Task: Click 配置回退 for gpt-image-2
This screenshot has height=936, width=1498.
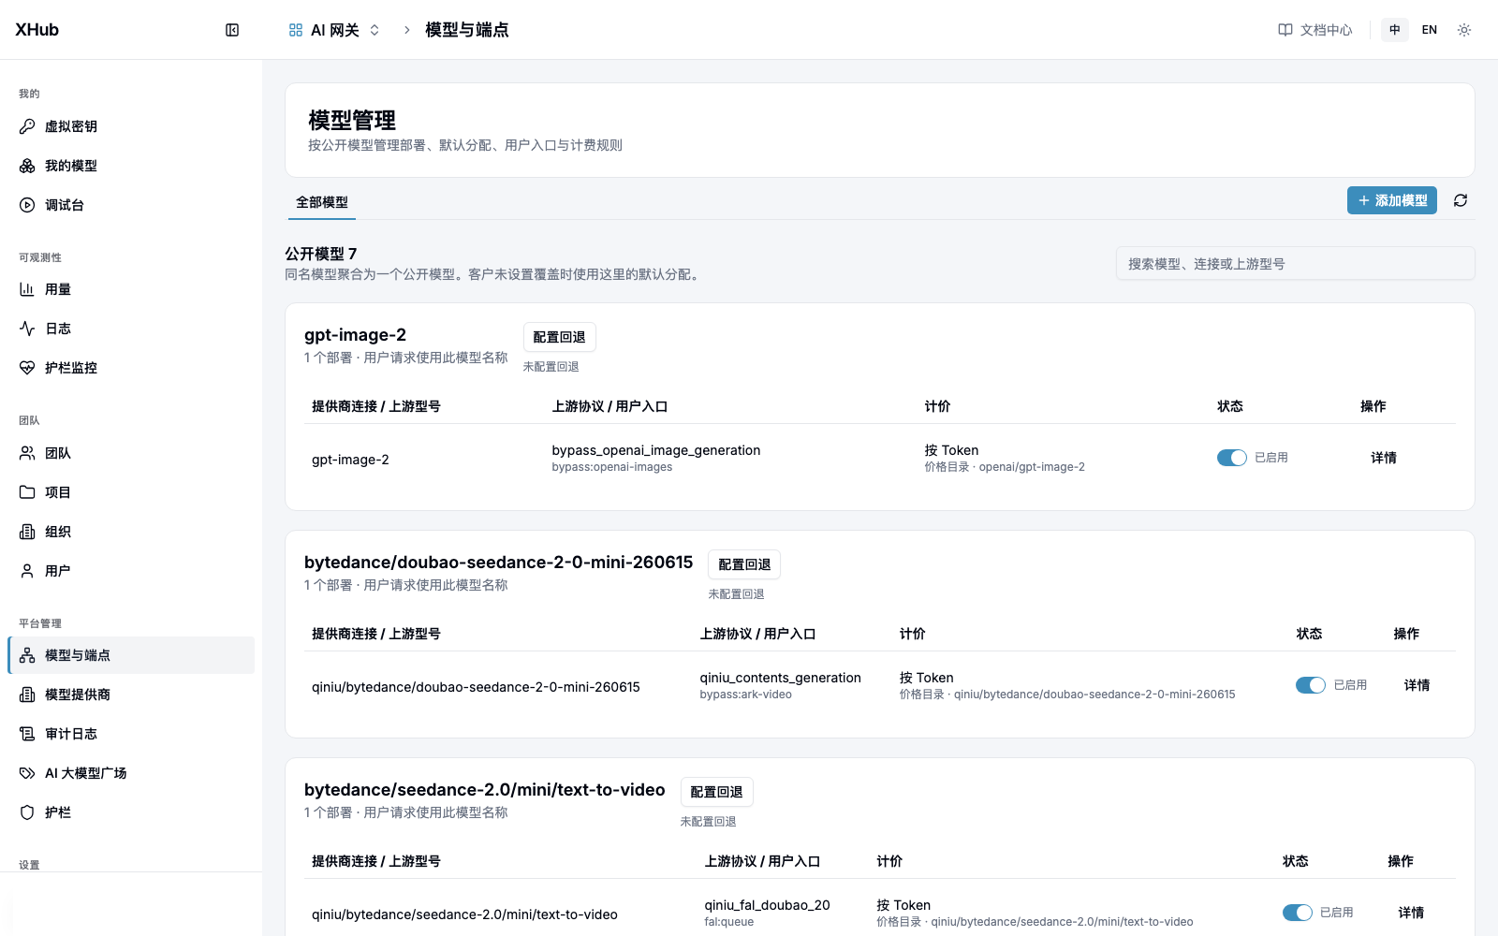Action: pyautogui.click(x=560, y=337)
